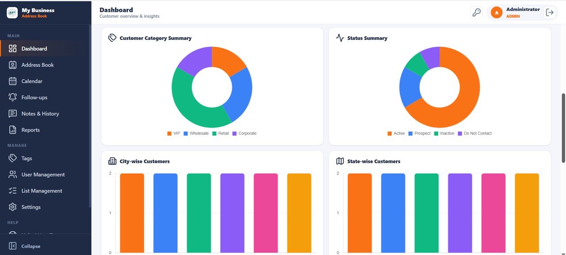Screen dimensions: 566x255
Task: Click the yellow bar in State-wise Customers
Action: (527, 213)
